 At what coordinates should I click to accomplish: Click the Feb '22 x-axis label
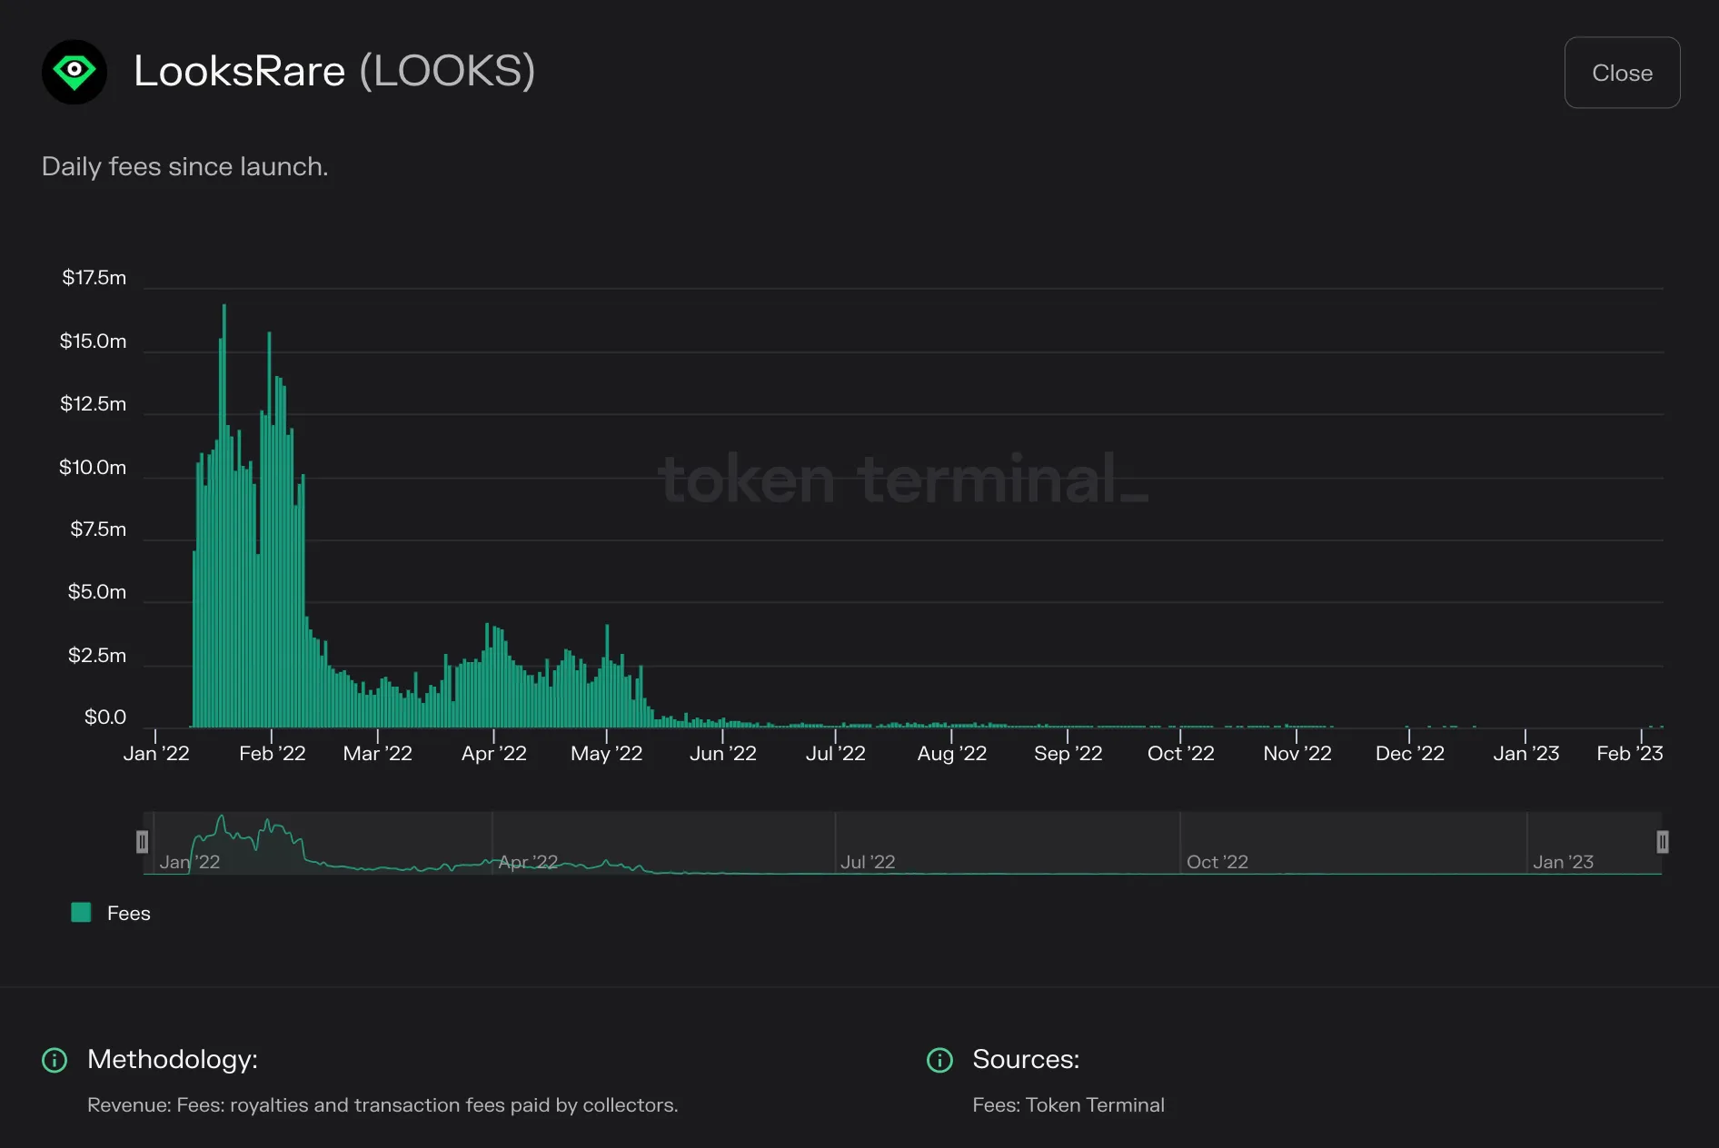tap(273, 754)
